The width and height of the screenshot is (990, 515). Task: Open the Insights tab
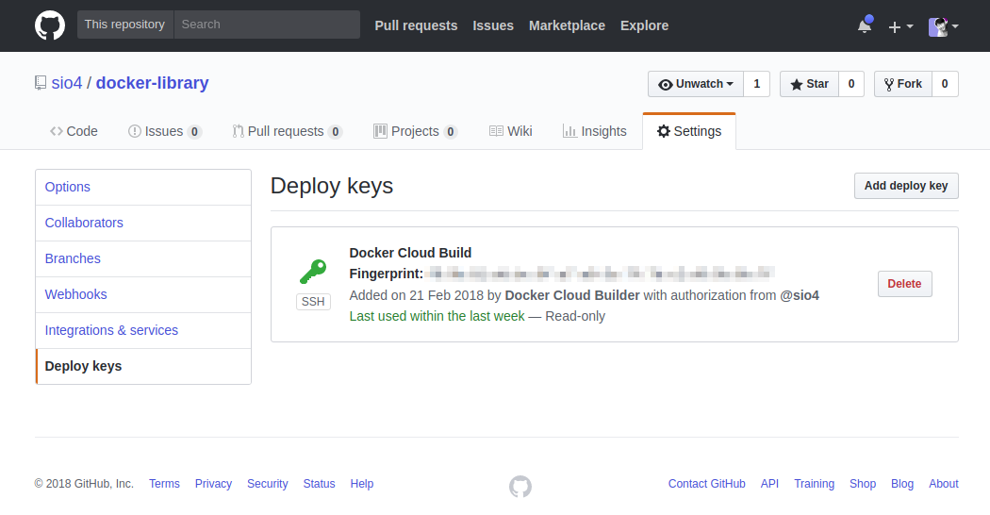pyautogui.click(x=594, y=131)
